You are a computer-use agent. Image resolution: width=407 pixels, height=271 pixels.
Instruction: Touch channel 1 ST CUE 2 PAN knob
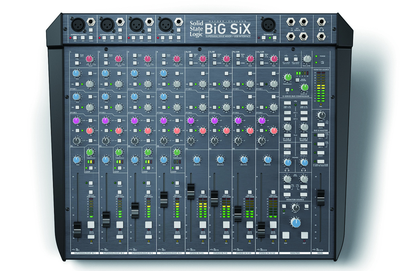pos(77,97)
